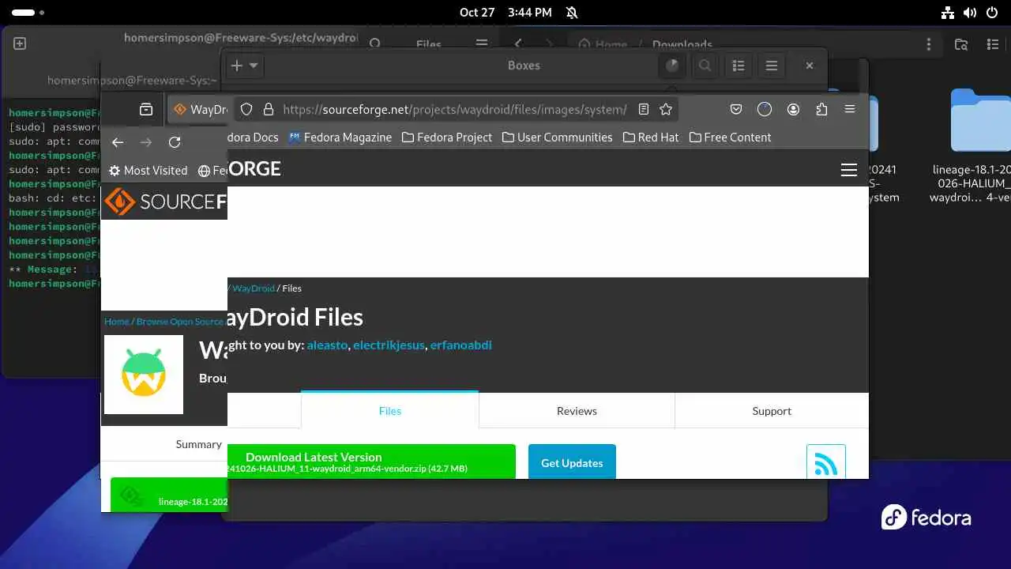This screenshot has height=569, width=1011.
Task: Open the electrikjesus author link
Action: pos(389,345)
